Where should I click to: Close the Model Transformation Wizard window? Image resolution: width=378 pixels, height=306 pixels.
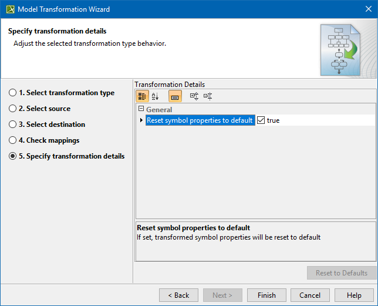point(369,9)
